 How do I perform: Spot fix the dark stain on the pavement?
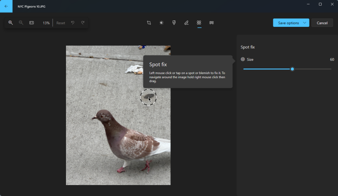click(x=149, y=96)
